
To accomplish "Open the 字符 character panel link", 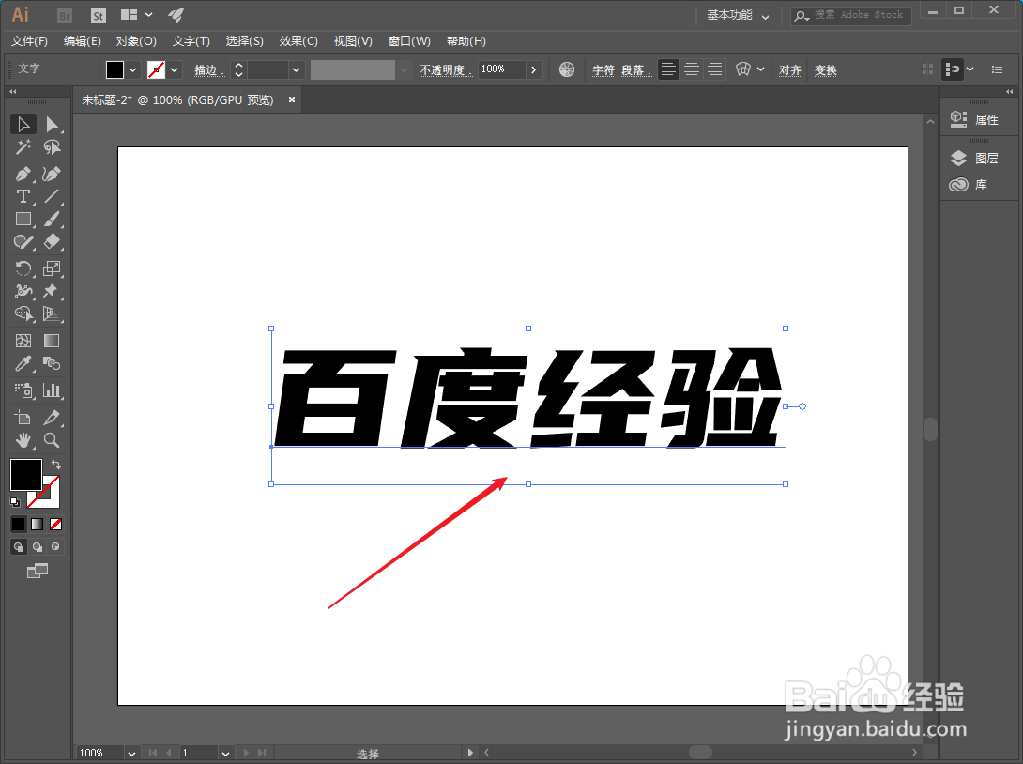I will pyautogui.click(x=603, y=69).
